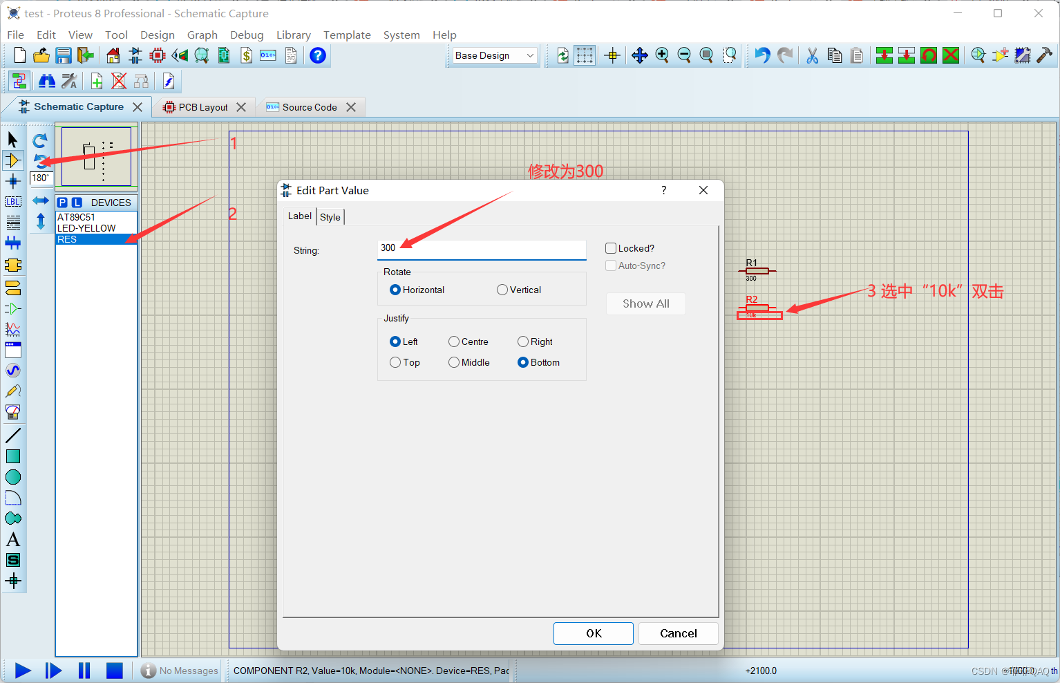The image size is (1060, 683).
Task: Close the Schematic Capture tab
Action: coord(138,107)
